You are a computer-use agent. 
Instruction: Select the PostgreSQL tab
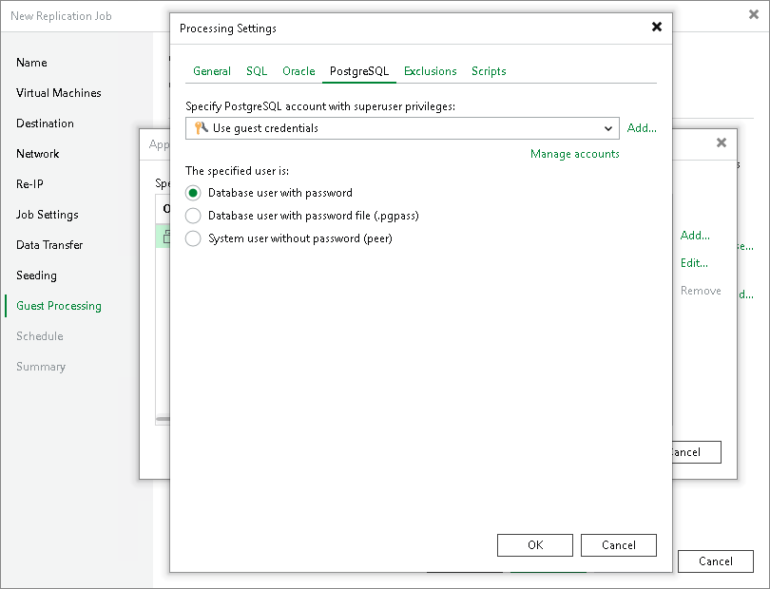(359, 71)
